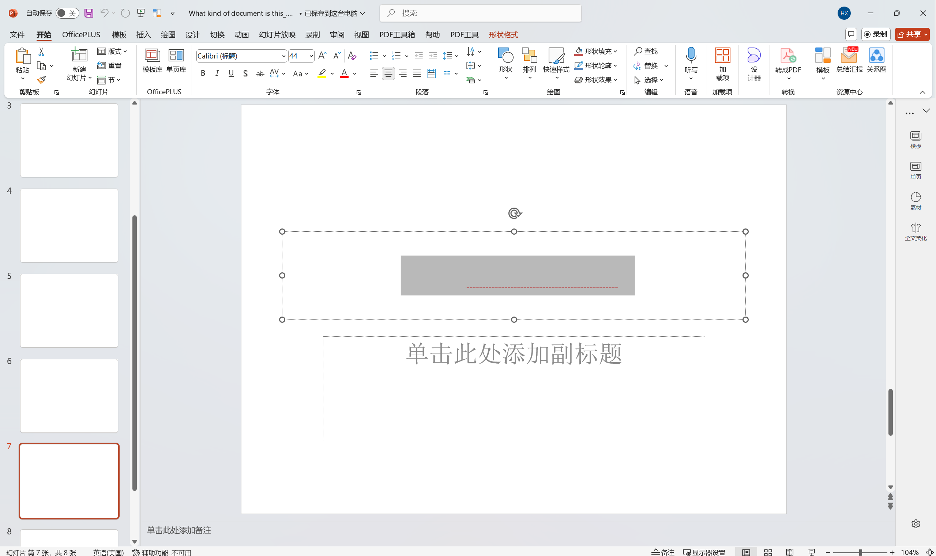Screen dimensions: 936x556
Task: Align text to the right
Action: pyautogui.click(x=403, y=73)
